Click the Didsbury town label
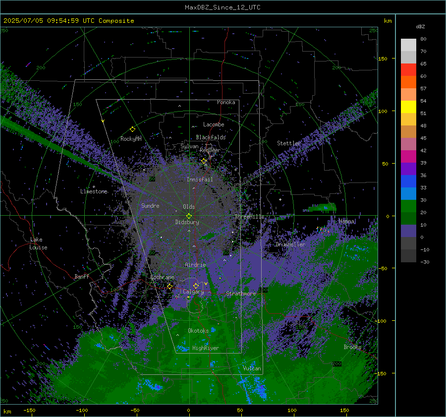This screenshot has height=417, width=446. tap(187, 222)
